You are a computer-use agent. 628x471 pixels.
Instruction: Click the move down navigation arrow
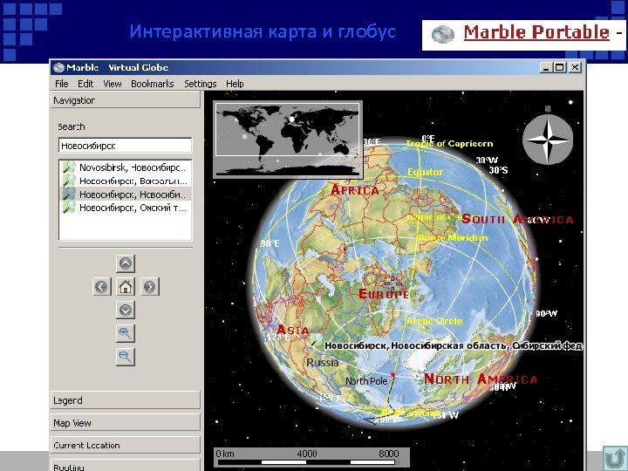tap(126, 310)
